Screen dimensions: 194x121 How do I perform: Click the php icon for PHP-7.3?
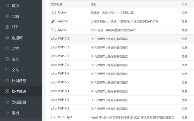54,39
